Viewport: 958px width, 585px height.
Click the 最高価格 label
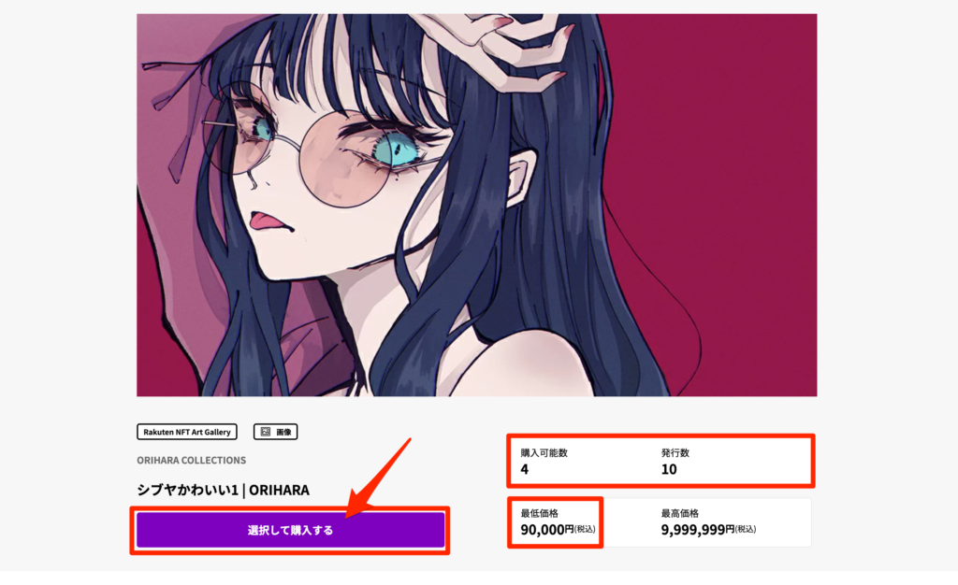[x=680, y=513]
